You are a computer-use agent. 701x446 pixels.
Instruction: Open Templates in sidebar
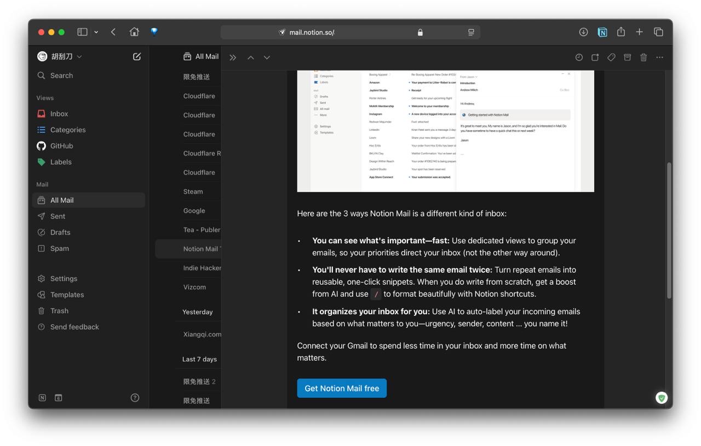(89, 295)
